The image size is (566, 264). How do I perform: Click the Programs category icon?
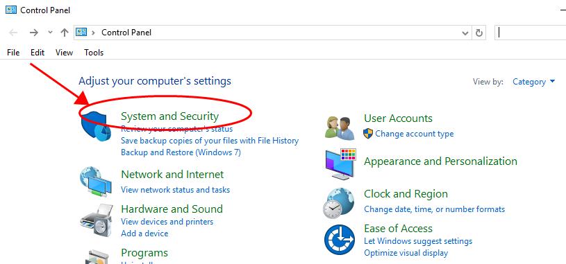[97, 256]
